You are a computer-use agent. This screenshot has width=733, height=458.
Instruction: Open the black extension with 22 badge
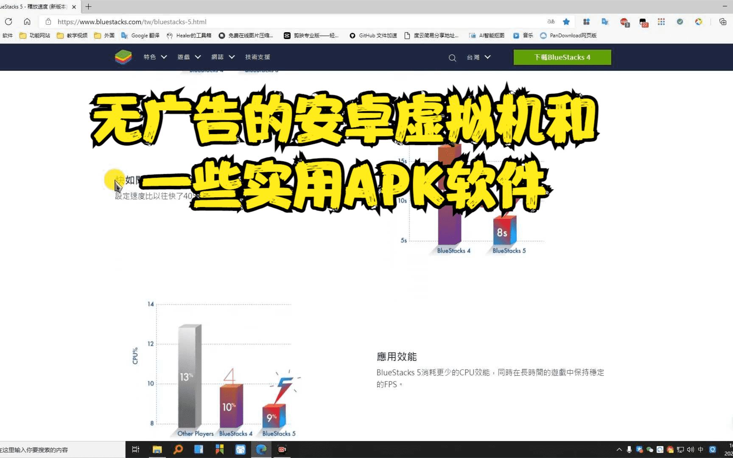643,22
